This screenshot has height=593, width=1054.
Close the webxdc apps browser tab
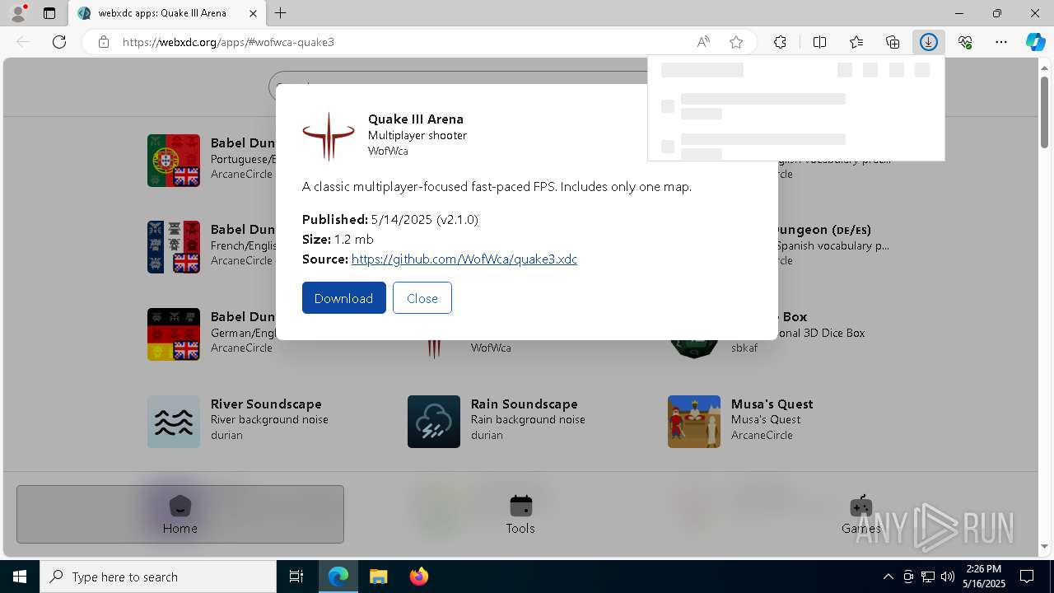click(252, 13)
